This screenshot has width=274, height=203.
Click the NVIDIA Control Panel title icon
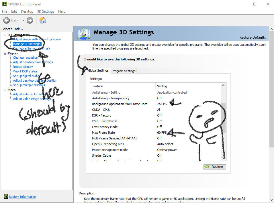click(x=4, y=4)
